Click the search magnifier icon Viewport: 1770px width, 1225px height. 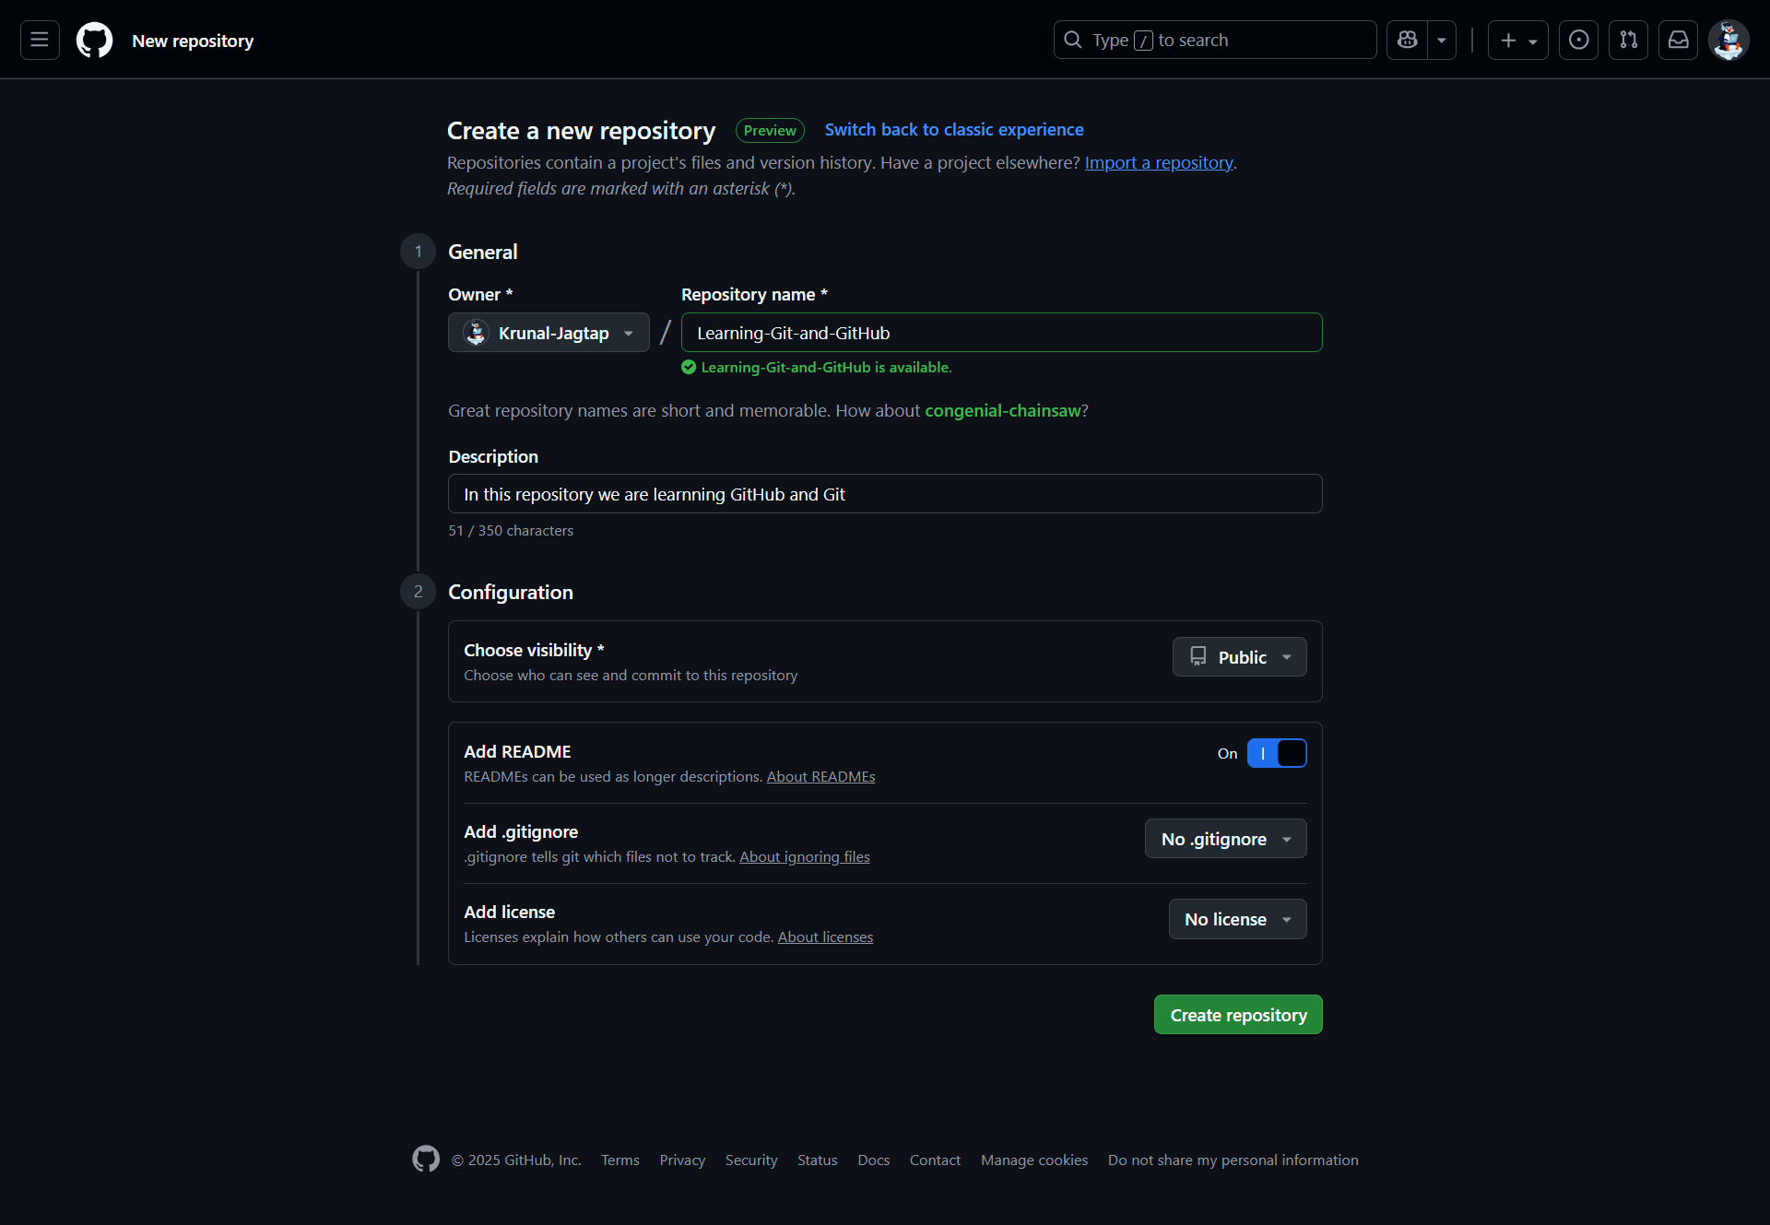coord(1073,40)
